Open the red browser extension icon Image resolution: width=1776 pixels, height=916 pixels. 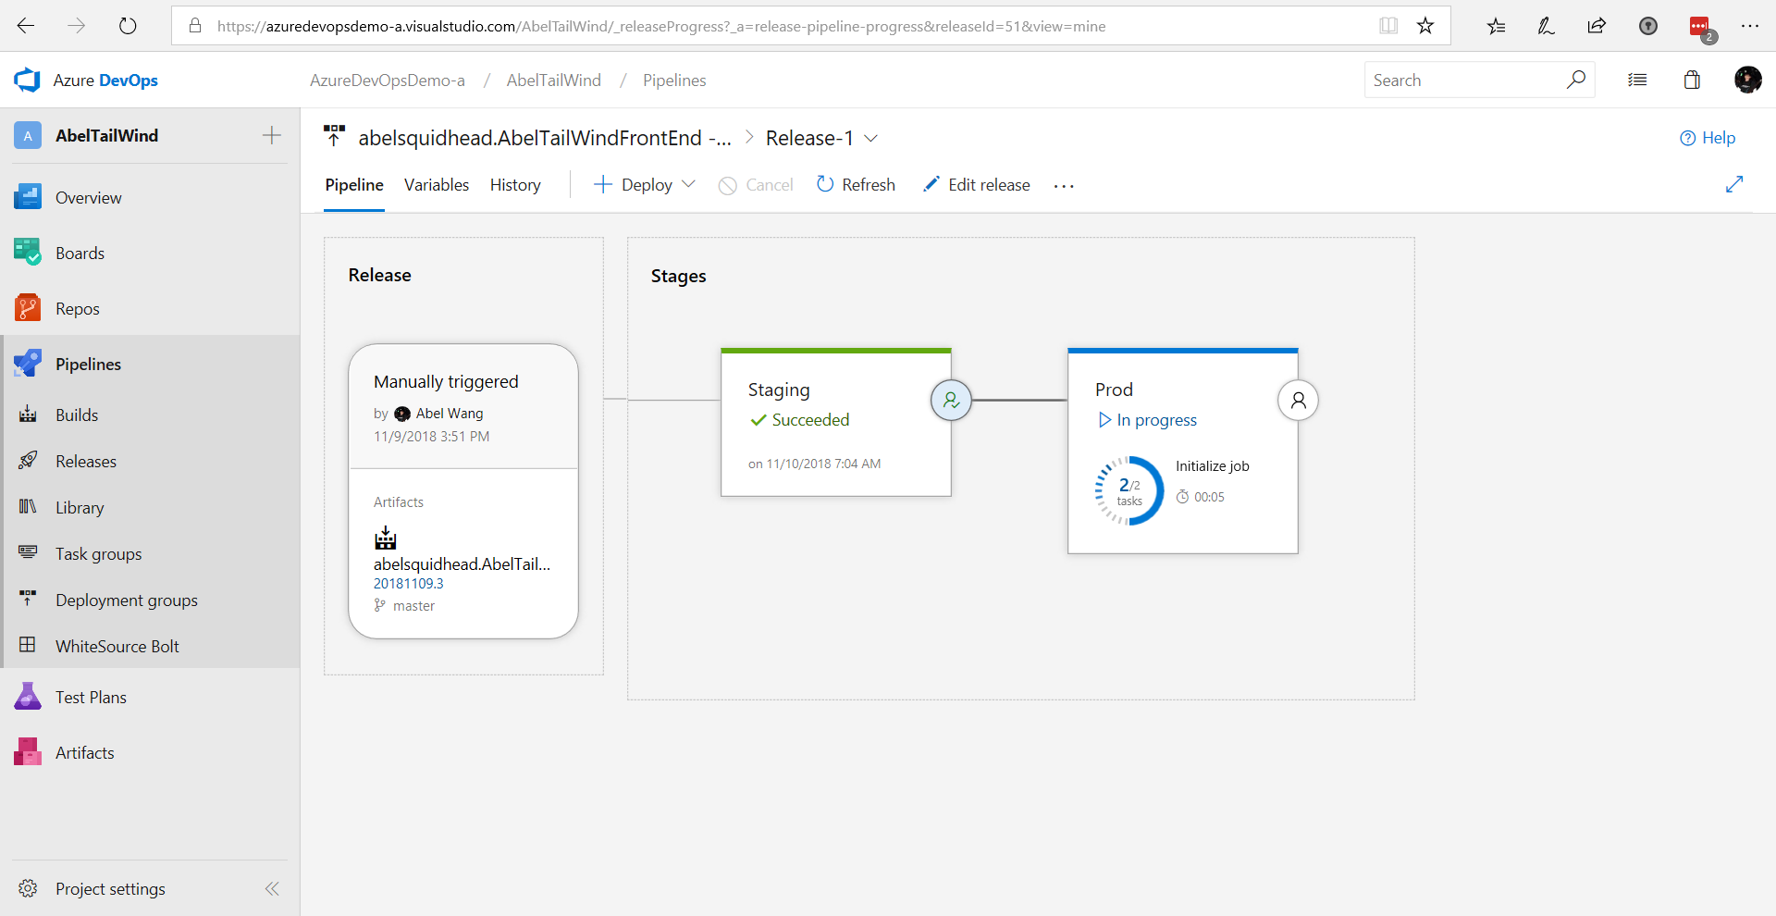point(1700,27)
